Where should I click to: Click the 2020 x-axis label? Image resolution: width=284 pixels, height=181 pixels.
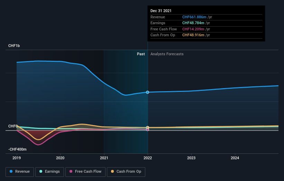(60, 158)
